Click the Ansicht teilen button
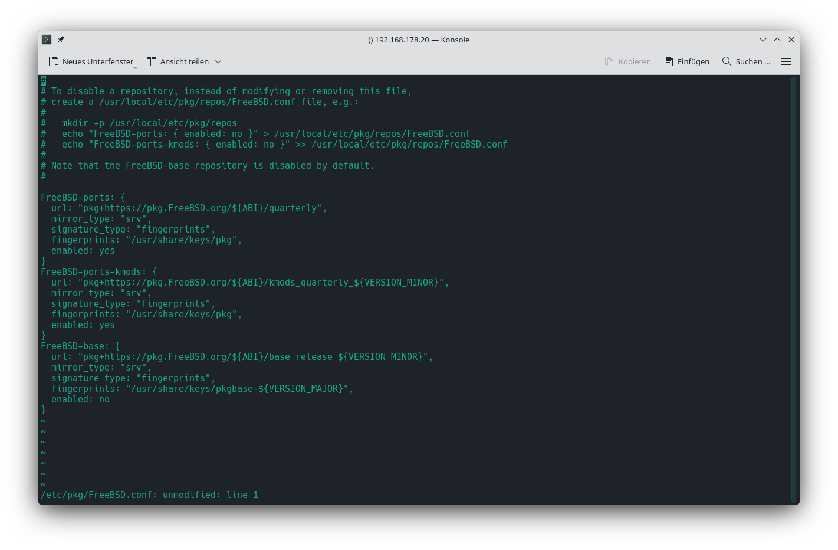 pyautogui.click(x=178, y=61)
